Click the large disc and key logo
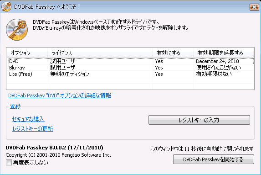The height and width of the screenshot is (175, 261). tap(17, 30)
